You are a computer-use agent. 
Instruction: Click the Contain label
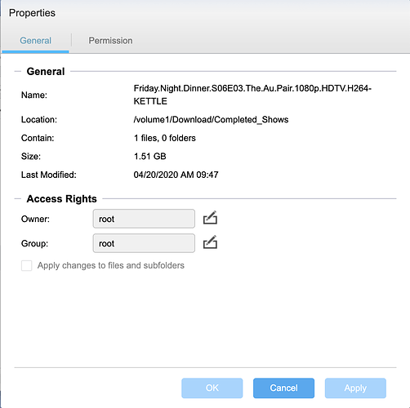[x=38, y=138]
